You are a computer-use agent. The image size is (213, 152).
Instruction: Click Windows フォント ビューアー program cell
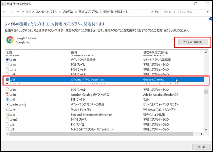click(x=159, y=110)
